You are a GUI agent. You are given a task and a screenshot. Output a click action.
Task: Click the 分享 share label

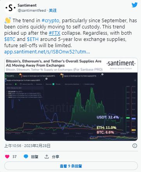click(x=55, y=157)
